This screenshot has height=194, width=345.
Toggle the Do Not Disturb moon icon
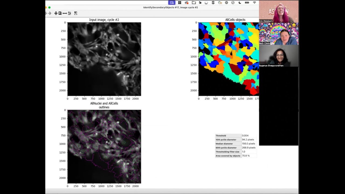(240, 3)
